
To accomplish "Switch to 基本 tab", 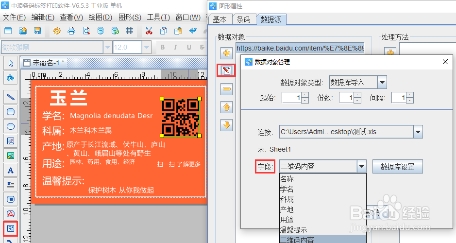I will [x=220, y=19].
